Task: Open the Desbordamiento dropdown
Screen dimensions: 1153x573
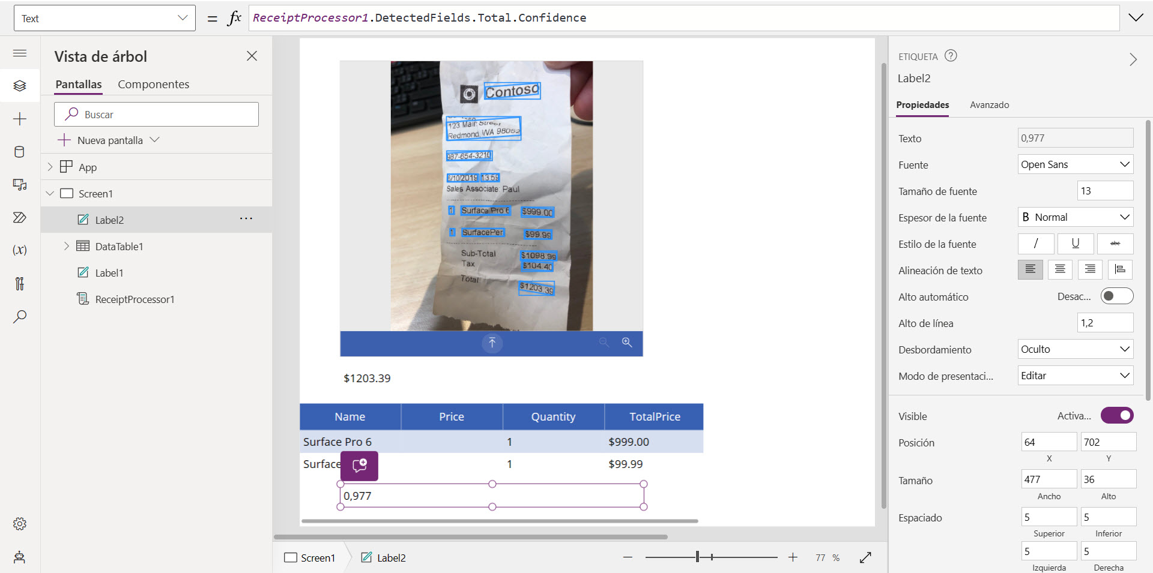Action: 1076,349
